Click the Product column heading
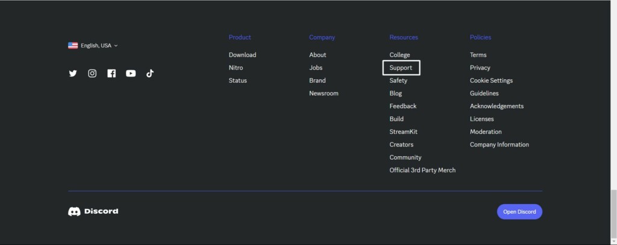 [240, 37]
